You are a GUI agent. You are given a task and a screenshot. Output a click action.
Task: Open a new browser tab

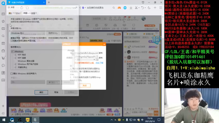(x=49, y=2)
